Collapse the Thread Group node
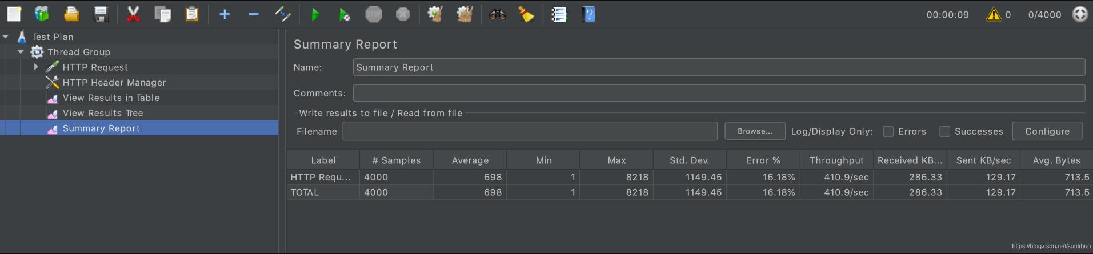 [21, 52]
